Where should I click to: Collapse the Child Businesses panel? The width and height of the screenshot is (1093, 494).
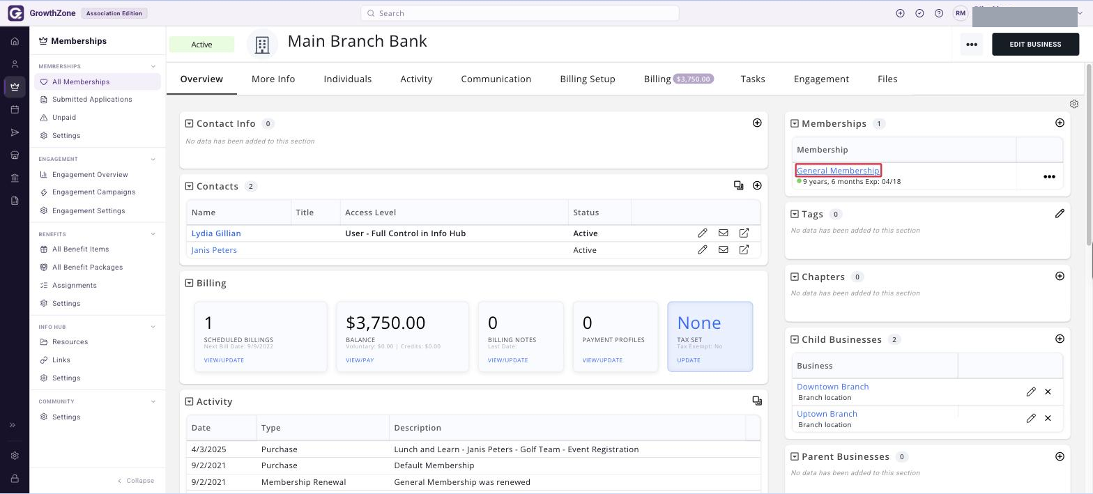coord(794,339)
